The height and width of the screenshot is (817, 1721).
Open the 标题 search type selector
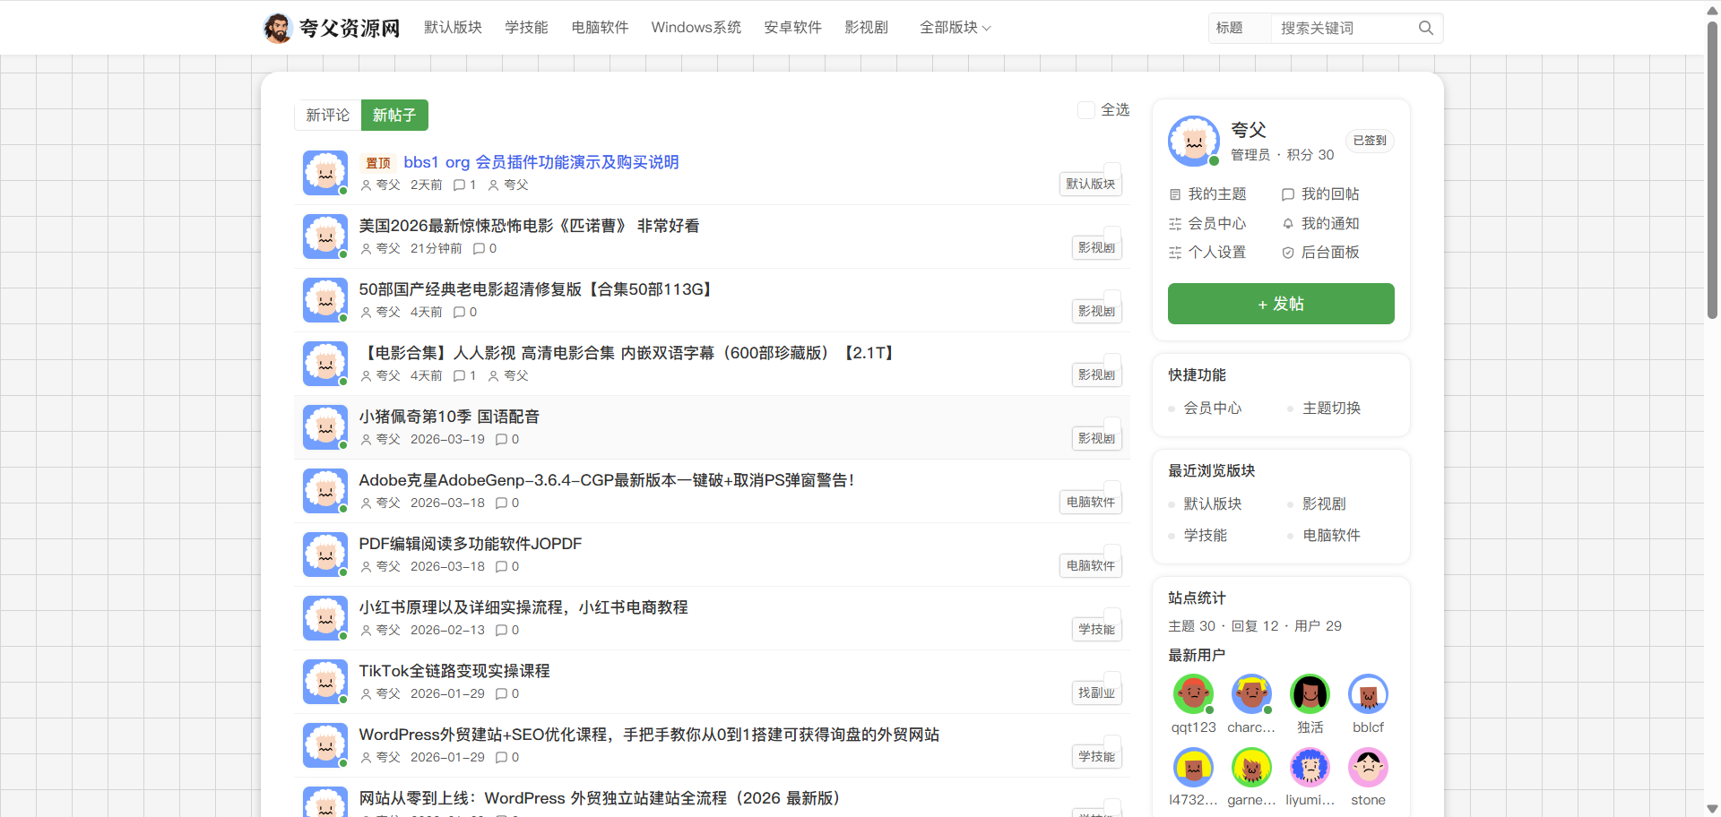[1240, 28]
